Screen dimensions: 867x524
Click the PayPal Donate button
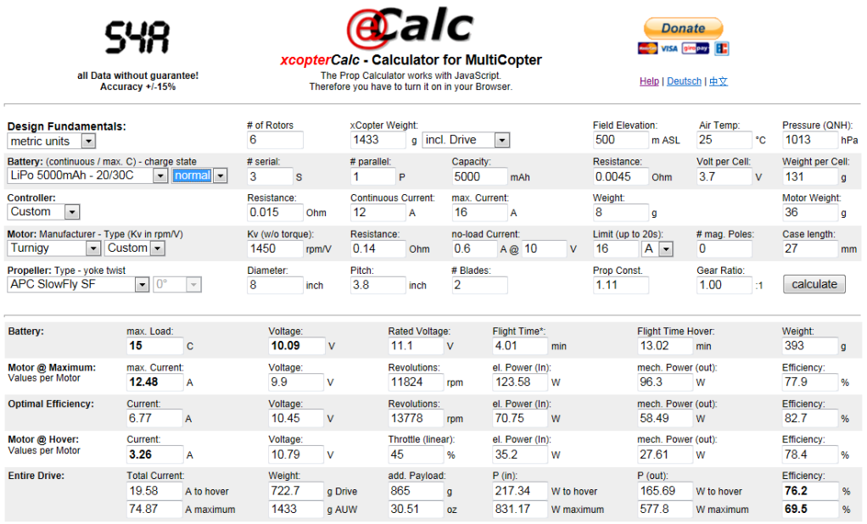pyautogui.click(x=683, y=28)
